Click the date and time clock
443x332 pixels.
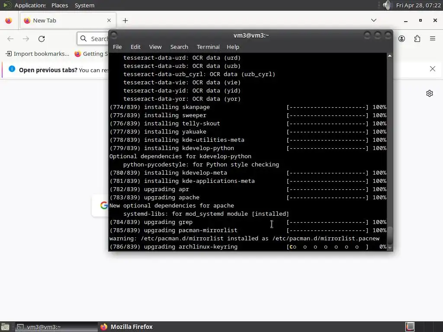pos(418,5)
